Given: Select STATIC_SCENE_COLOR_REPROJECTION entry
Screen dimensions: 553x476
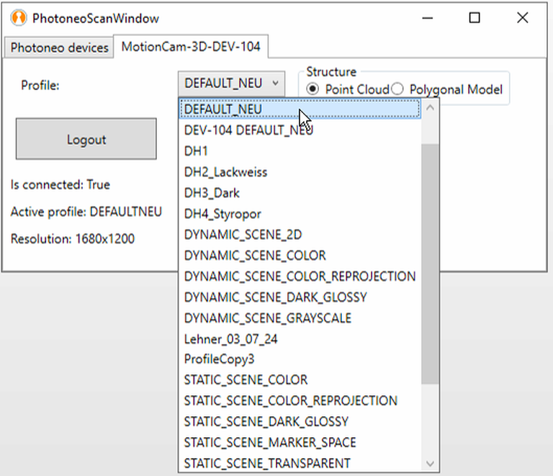Looking at the screenshot, I should point(300,400).
